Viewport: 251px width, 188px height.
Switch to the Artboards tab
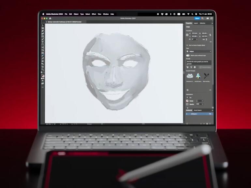pyautogui.click(x=189, y=110)
